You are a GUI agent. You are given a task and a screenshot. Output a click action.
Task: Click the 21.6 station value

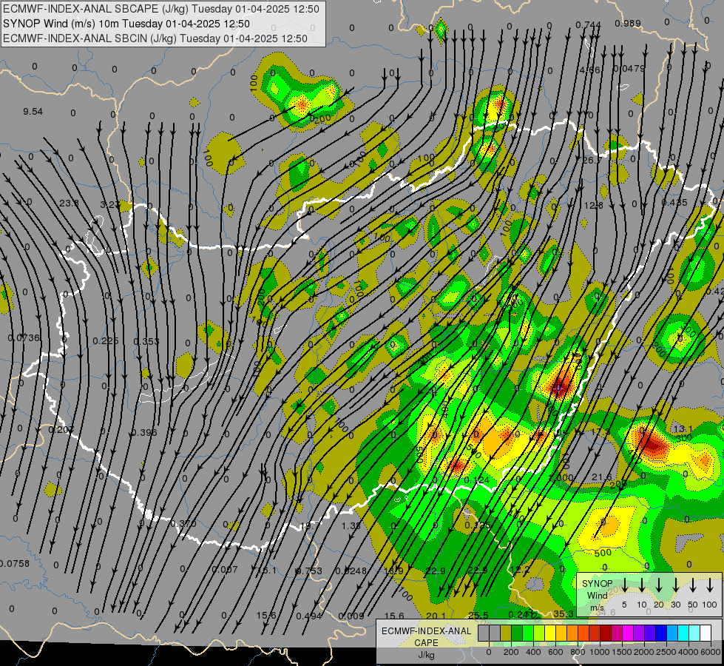tap(602, 477)
